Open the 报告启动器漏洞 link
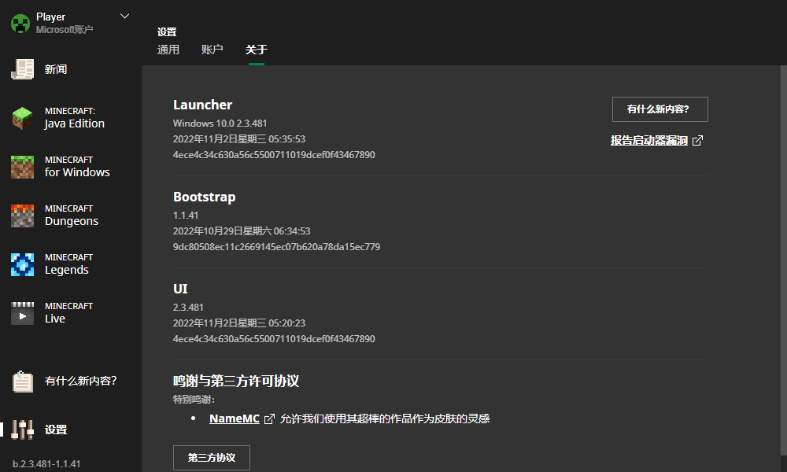The height and width of the screenshot is (472, 787). click(649, 141)
